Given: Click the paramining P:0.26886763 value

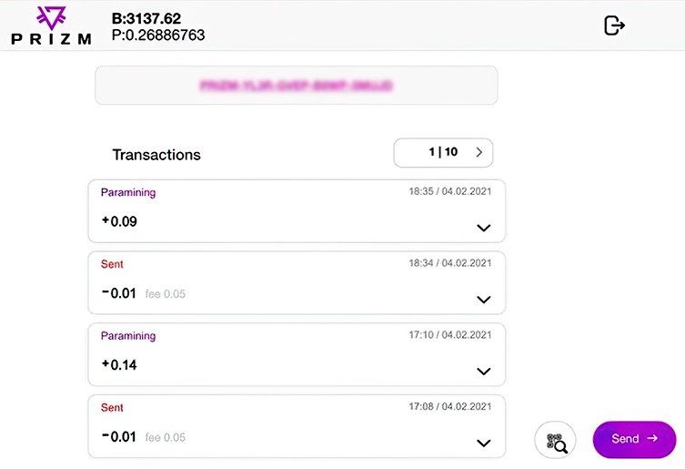Looking at the screenshot, I should click(158, 35).
